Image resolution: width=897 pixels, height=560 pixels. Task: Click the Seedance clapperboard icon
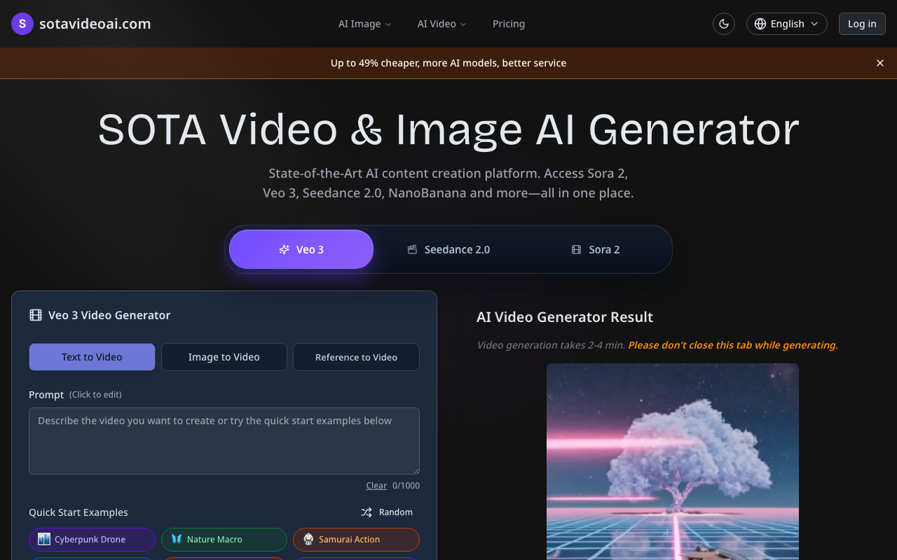[x=413, y=249]
